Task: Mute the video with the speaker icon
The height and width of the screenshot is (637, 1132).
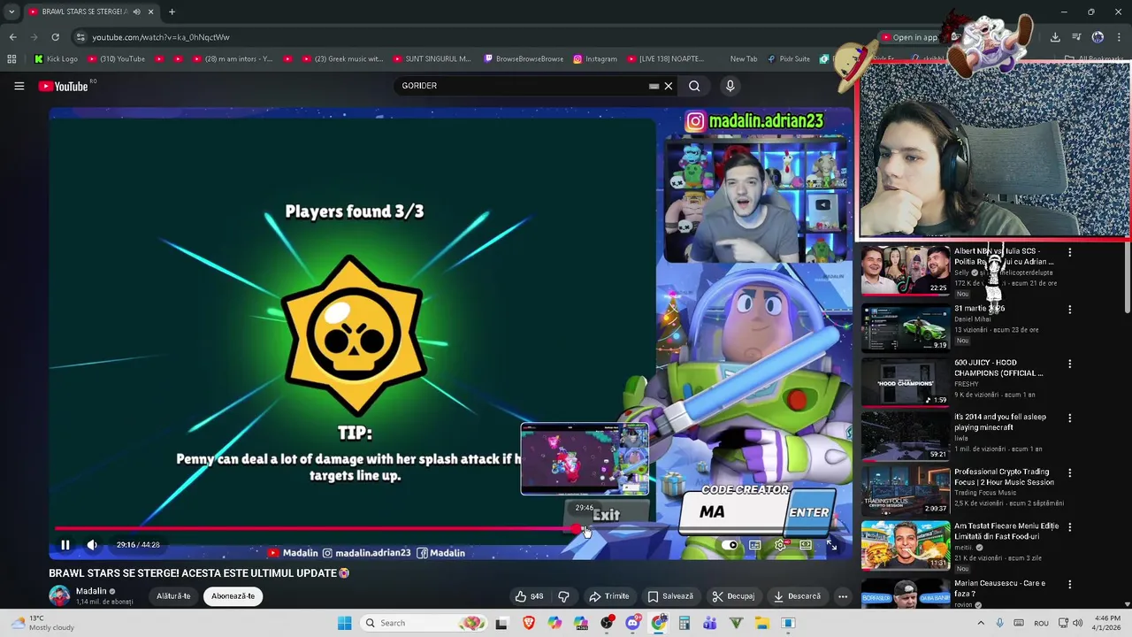Action: coord(92,545)
